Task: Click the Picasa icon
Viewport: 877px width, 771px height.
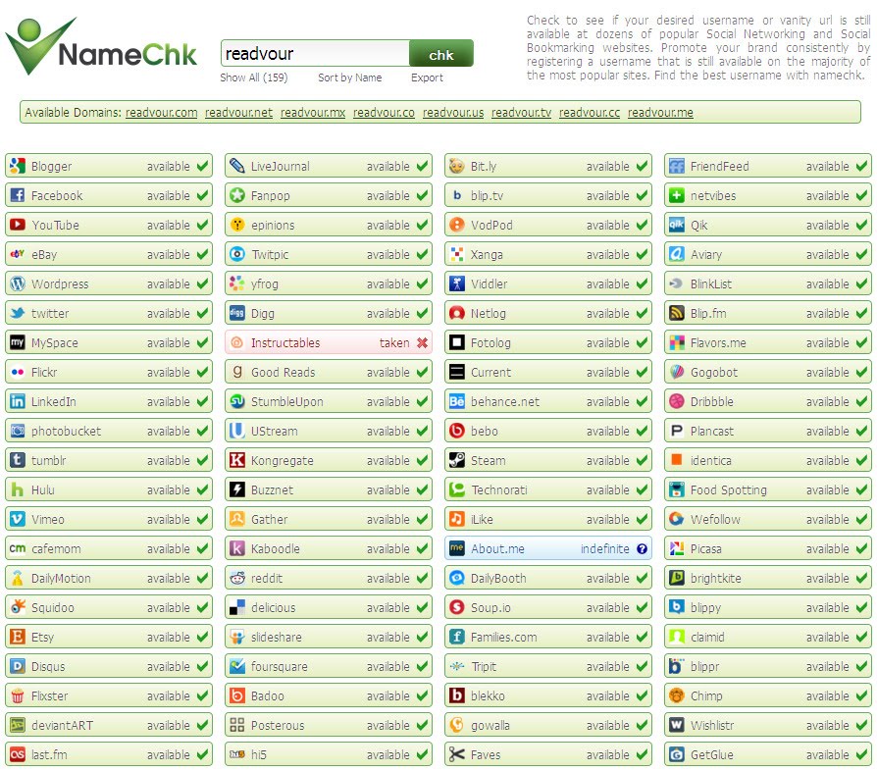Action: [x=677, y=548]
